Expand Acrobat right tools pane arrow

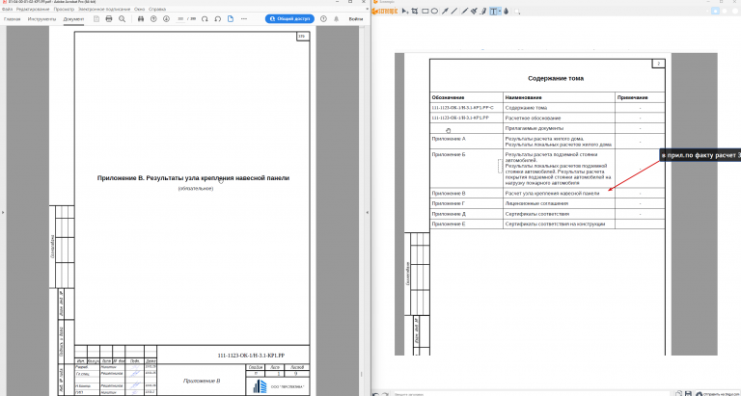point(368,213)
